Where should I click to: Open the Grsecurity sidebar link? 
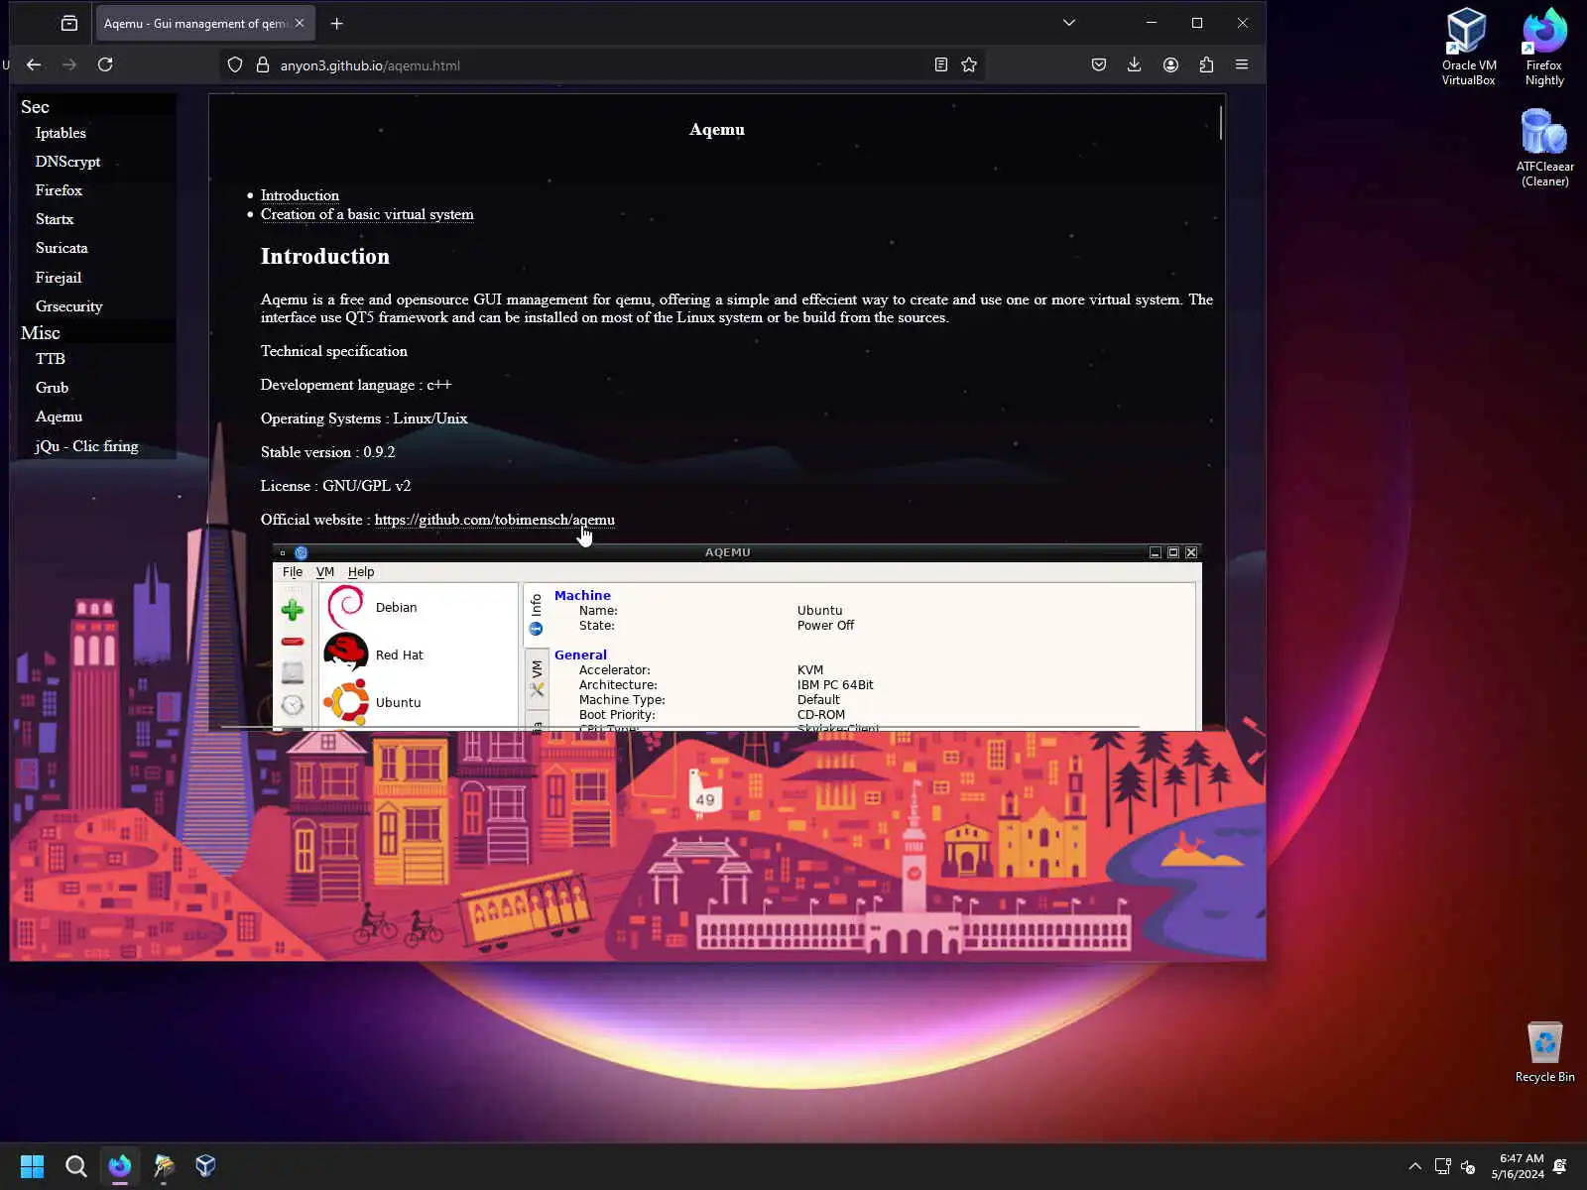coord(68,306)
